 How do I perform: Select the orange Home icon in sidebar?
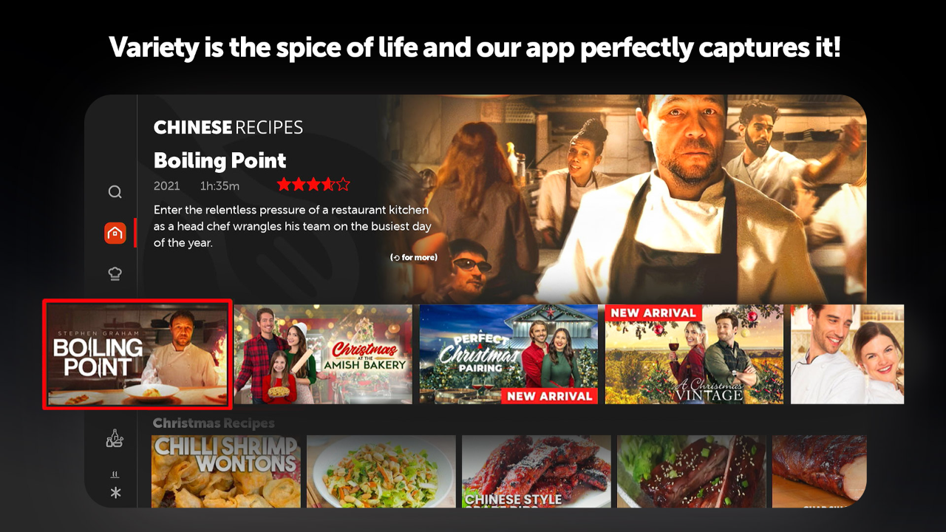point(115,233)
